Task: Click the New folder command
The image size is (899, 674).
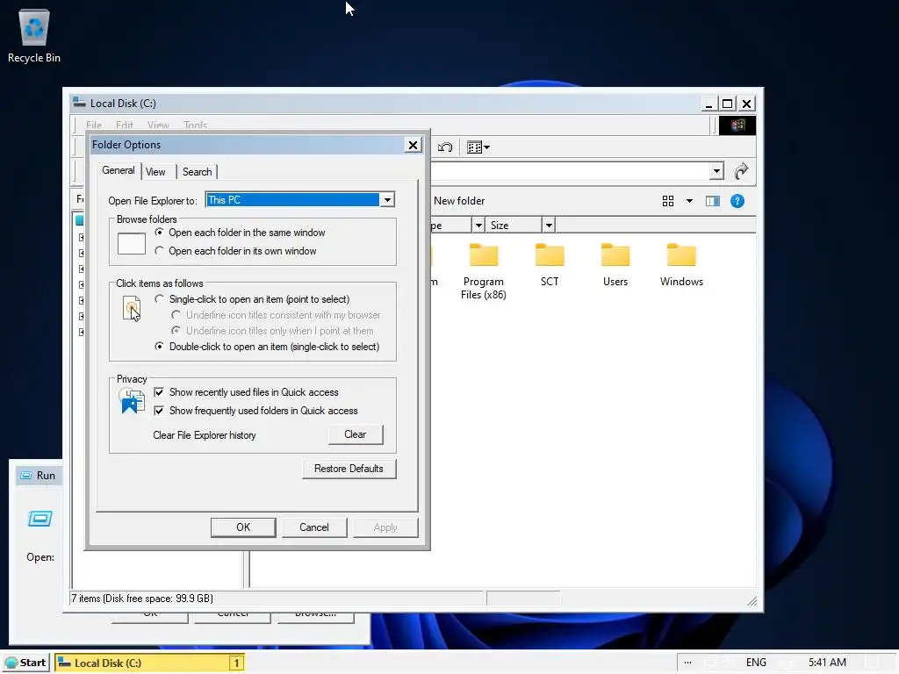Action: pos(458,201)
